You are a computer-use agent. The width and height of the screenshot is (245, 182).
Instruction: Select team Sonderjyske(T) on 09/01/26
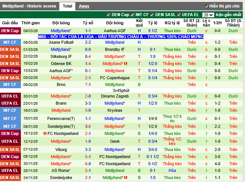tap(61, 126)
